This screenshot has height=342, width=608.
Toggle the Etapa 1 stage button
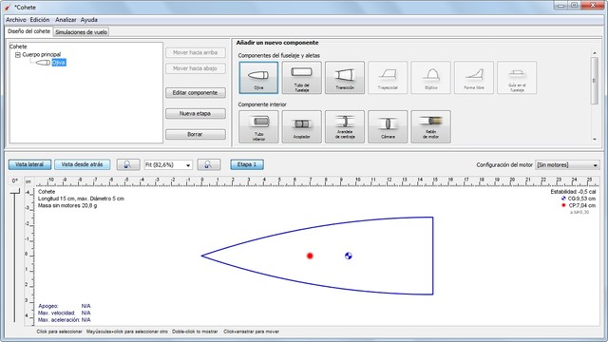coord(247,164)
